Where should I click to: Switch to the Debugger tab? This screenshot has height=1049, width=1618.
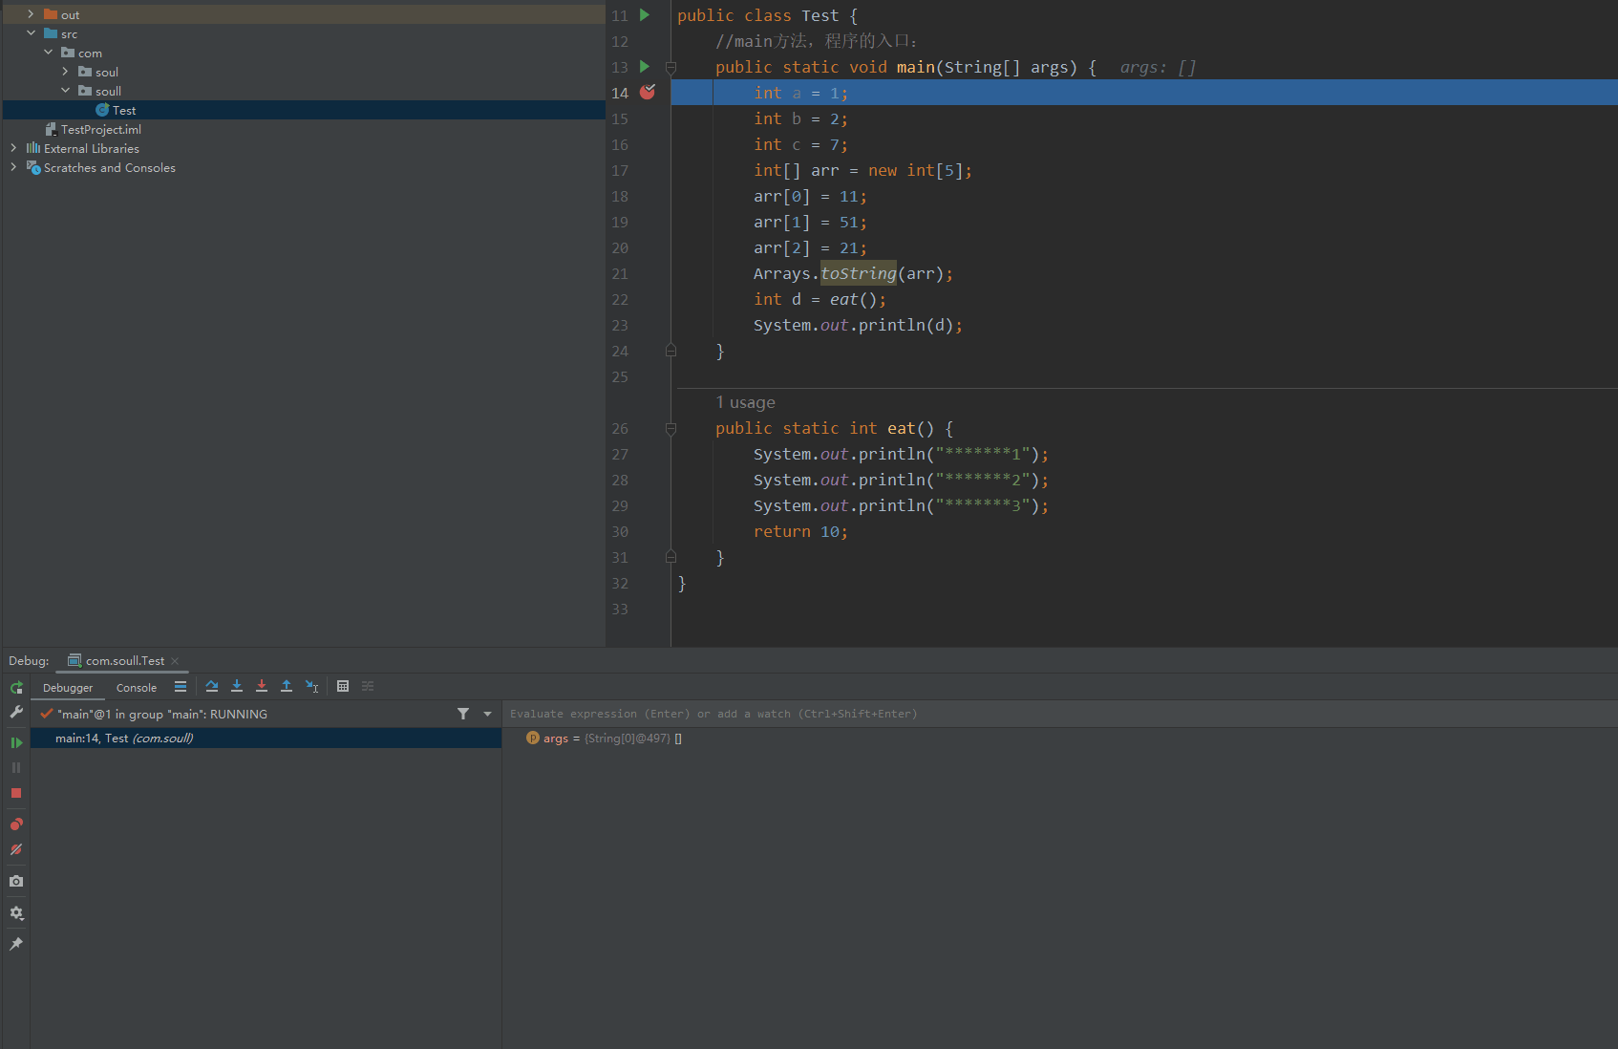(68, 688)
